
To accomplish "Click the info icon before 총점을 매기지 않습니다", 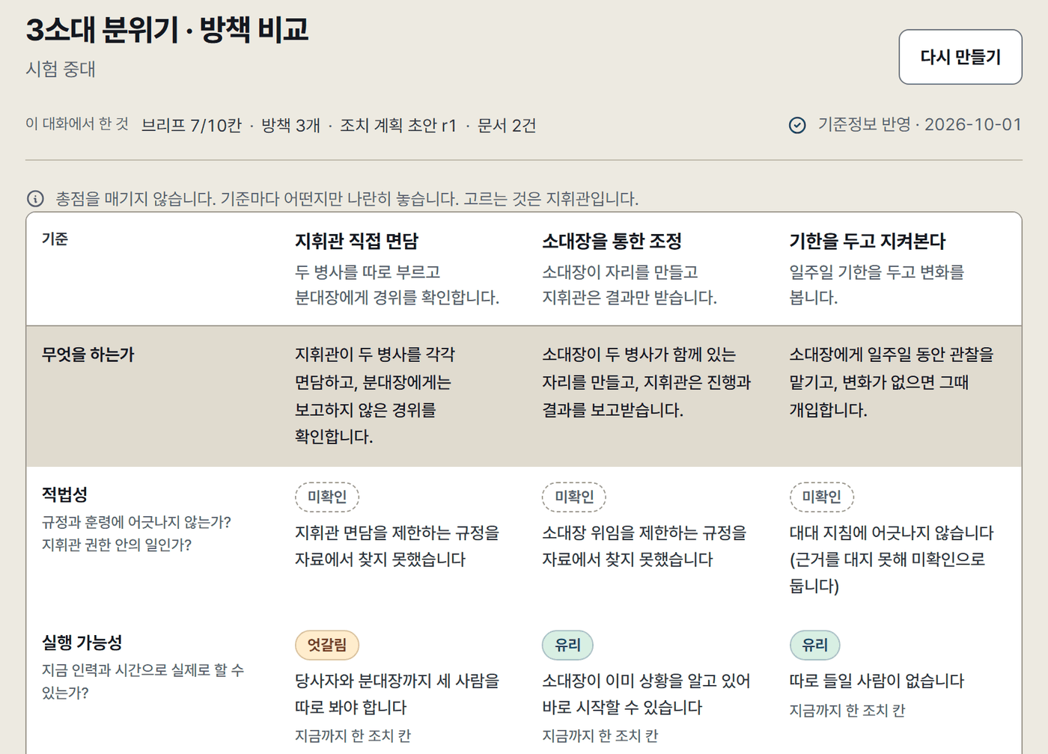I will coord(35,198).
